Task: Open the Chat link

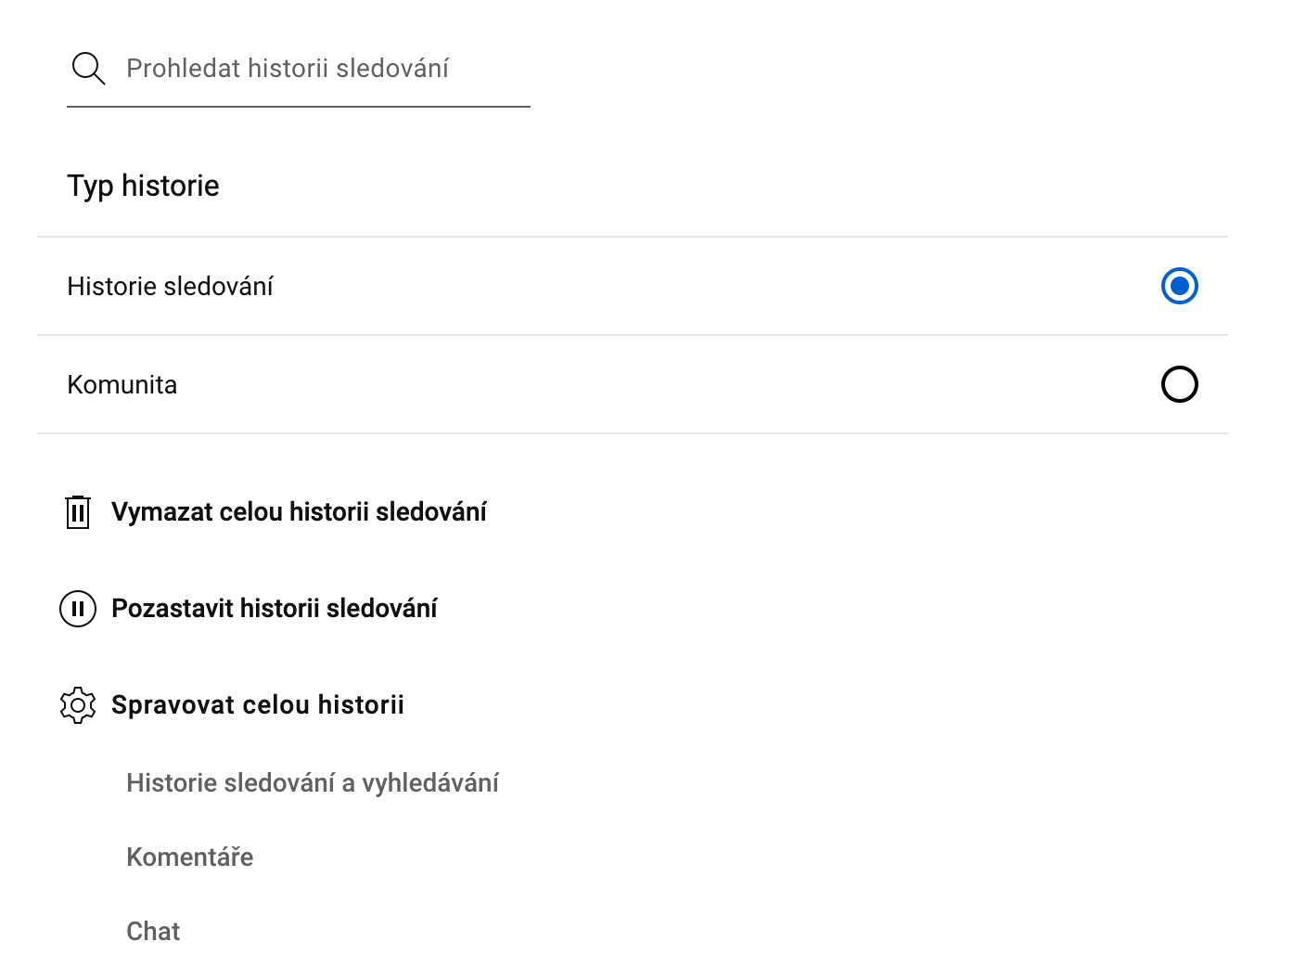Action: (x=153, y=932)
